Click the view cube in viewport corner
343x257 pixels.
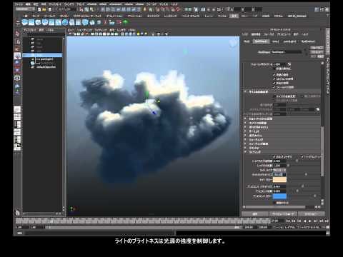point(233,44)
